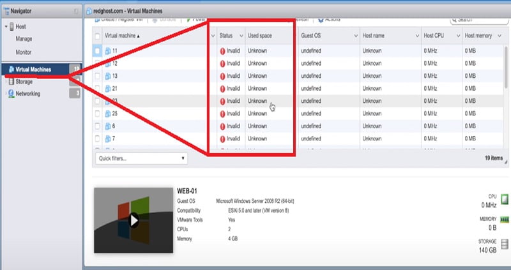Open the Quick filters dropdown
This screenshot has width=511, height=270.
tap(141, 158)
